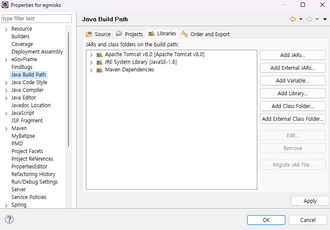Viewport: 330px width, 230px height.
Task: Select PMD in the properties tree
Action: click(17, 144)
